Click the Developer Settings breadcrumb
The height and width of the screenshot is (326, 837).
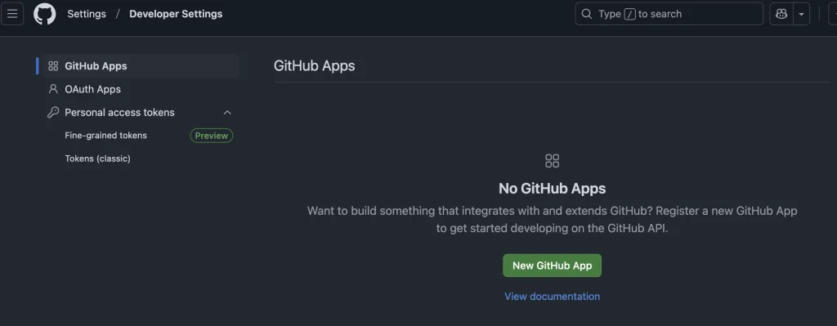tap(176, 14)
